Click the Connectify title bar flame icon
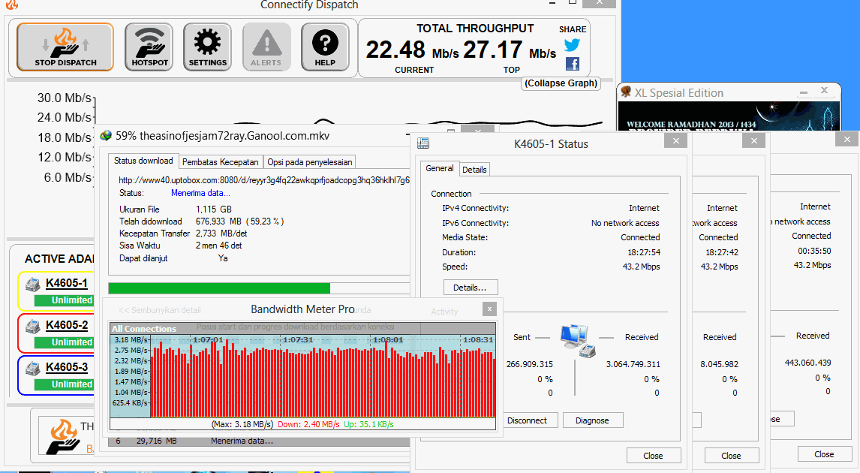This screenshot has height=473, width=860. click(x=11, y=5)
